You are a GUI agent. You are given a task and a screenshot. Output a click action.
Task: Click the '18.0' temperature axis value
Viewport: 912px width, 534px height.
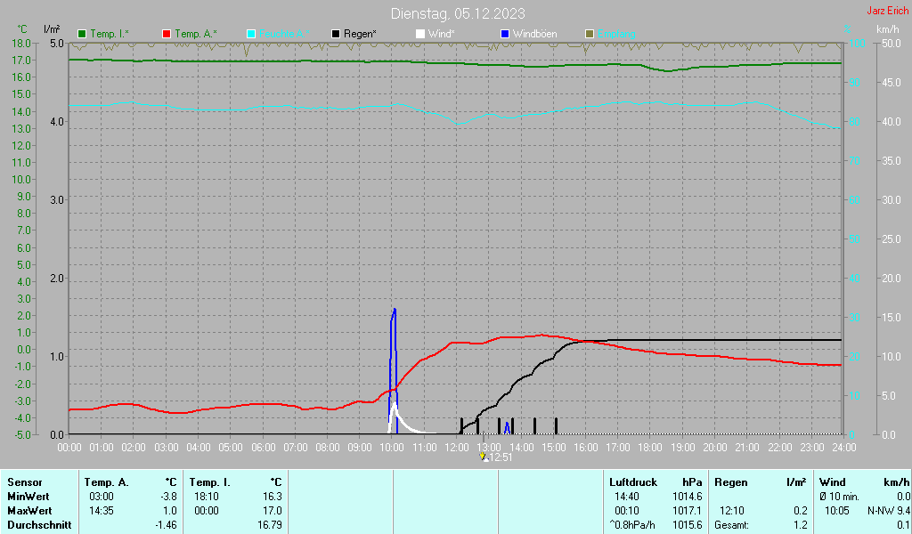click(21, 43)
